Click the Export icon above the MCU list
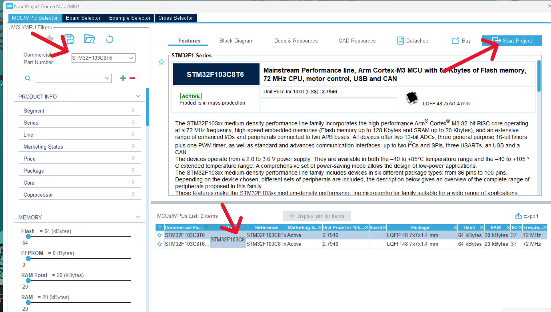Viewport: 551px width, 312px height. click(x=518, y=216)
